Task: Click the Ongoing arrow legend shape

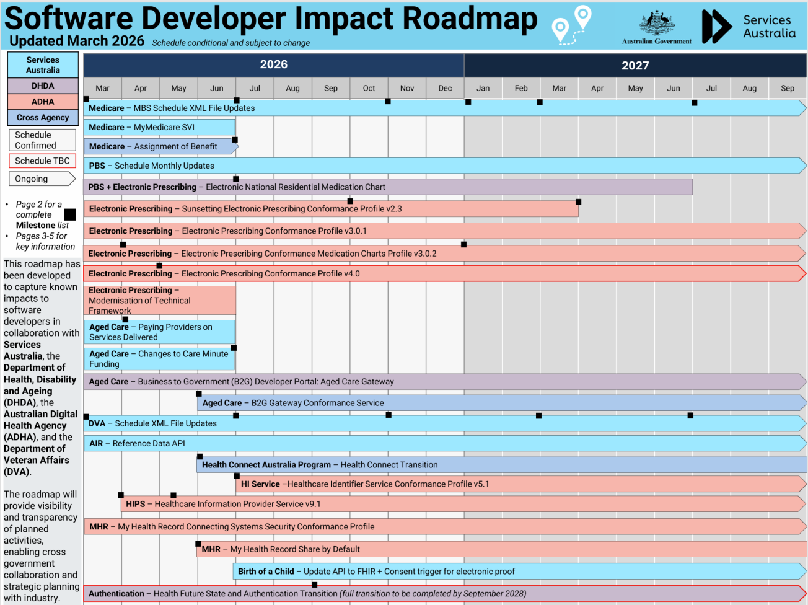Action: (42, 179)
